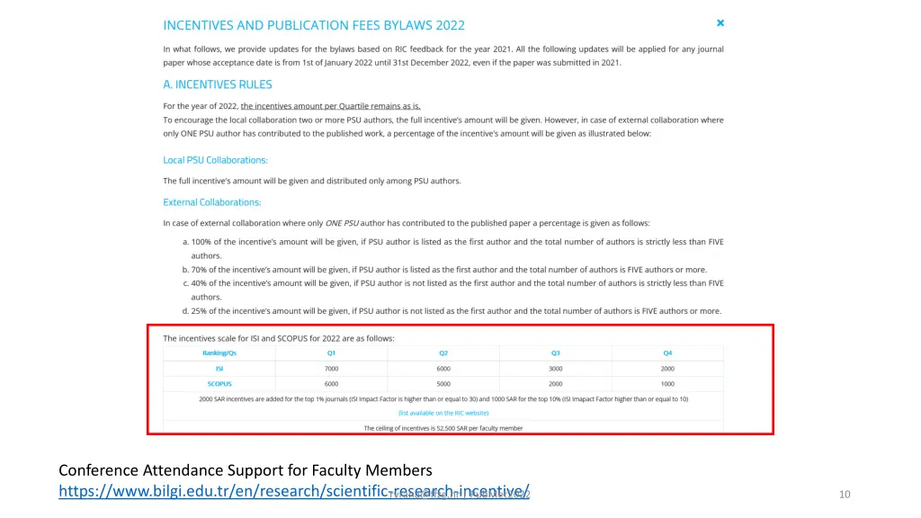
Task: Click the 'Incentives and Publication Fees Bylaws 2022' title
Action: [314, 25]
